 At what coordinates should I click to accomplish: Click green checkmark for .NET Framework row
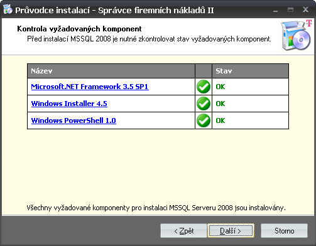coord(204,87)
